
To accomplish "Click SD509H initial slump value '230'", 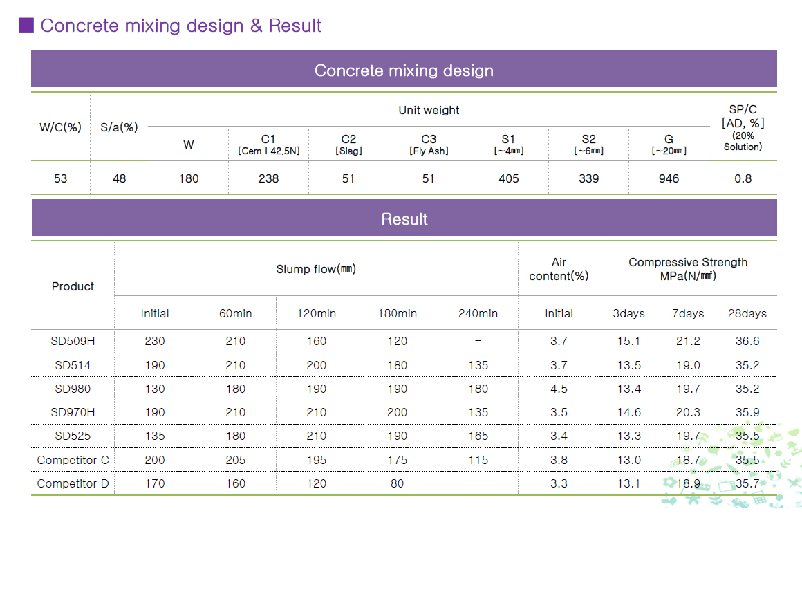I will coord(154,341).
